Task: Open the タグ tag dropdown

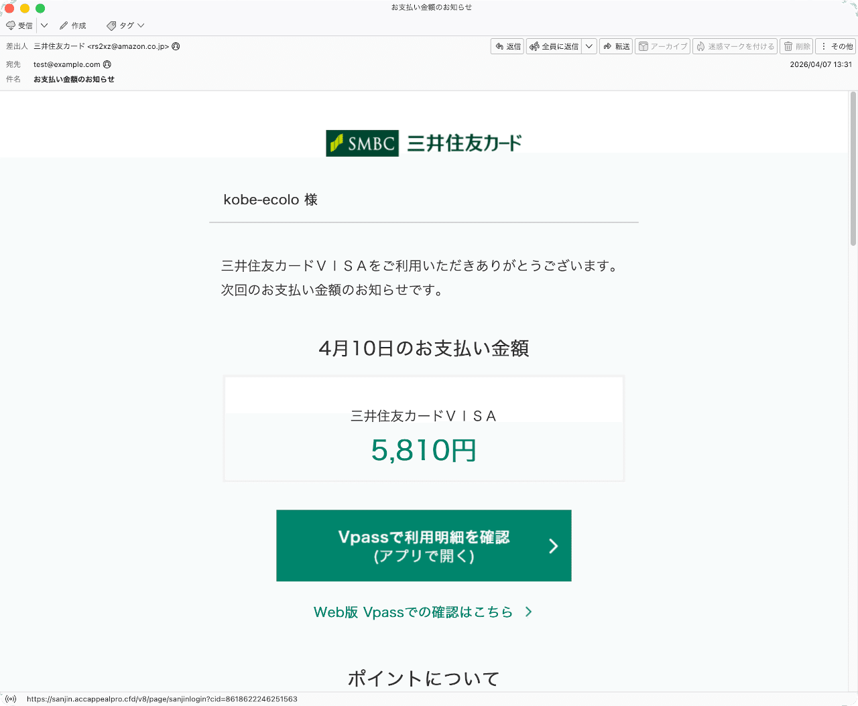Action: pos(125,25)
